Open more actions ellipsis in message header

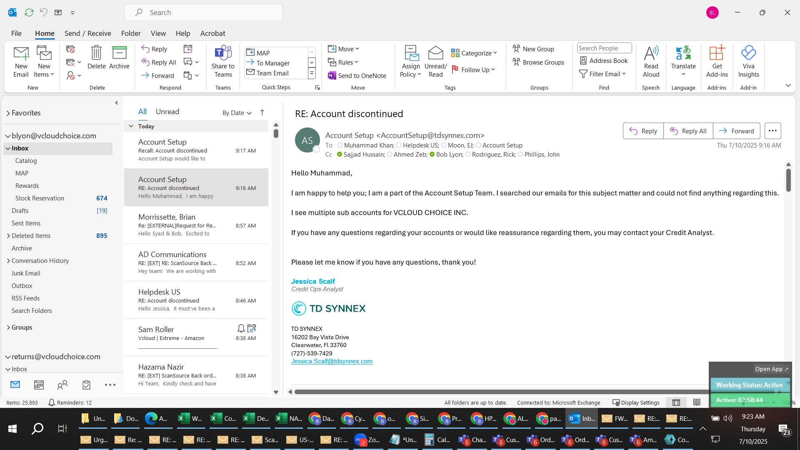(772, 131)
